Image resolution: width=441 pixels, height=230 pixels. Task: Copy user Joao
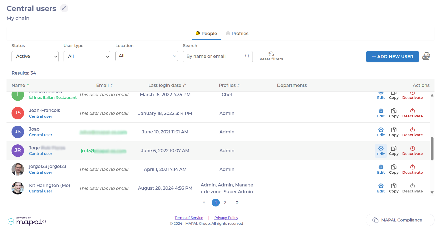click(394, 132)
